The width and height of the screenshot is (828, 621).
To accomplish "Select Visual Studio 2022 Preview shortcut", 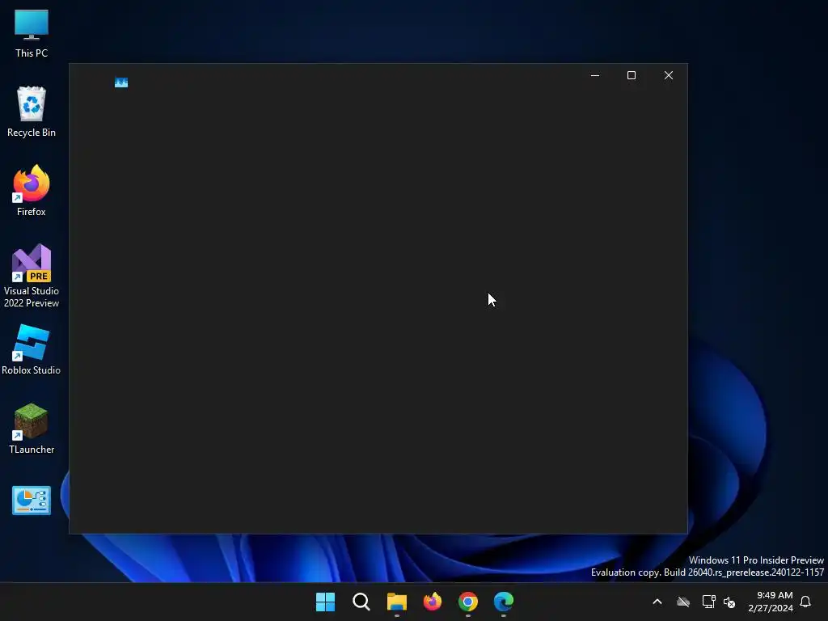I will pyautogui.click(x=32, y=276).
